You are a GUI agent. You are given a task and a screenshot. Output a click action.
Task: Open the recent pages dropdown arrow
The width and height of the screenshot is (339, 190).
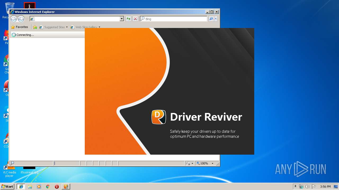pyautogui.click(x=27, y=19)
